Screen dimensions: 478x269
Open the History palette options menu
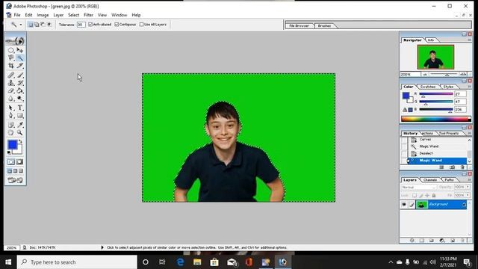click(469, 134)
